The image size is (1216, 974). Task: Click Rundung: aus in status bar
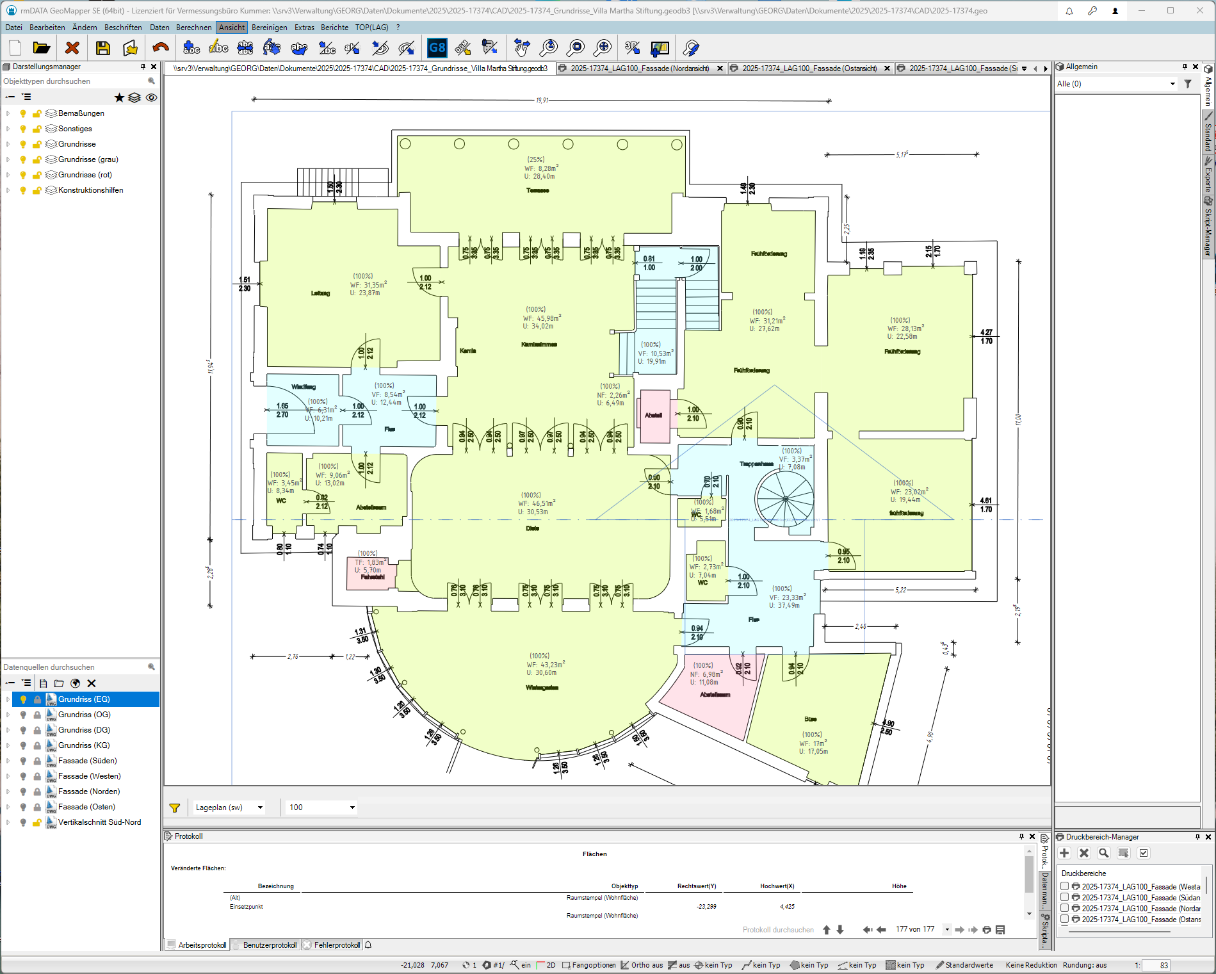[1085, 965]
